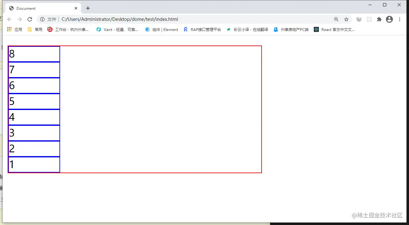This screenshot has width=409, height=225.
Task: Click the box labeled 3
Action: 34,133
